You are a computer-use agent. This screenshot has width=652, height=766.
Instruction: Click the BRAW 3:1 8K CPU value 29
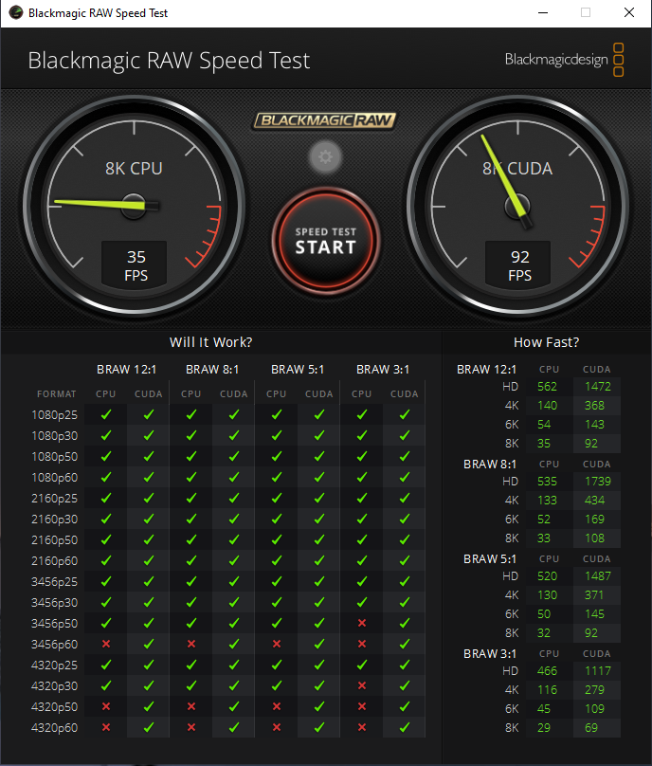coord(544,728)
